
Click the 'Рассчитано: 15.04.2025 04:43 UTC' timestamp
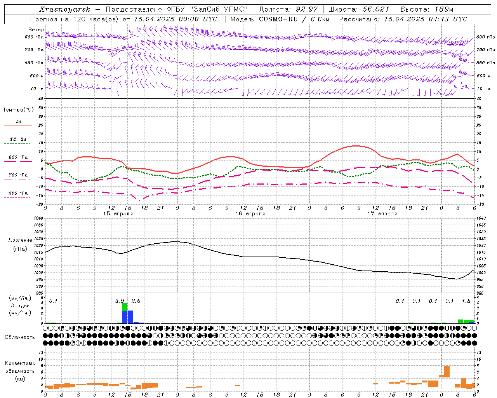pos(403,19)
